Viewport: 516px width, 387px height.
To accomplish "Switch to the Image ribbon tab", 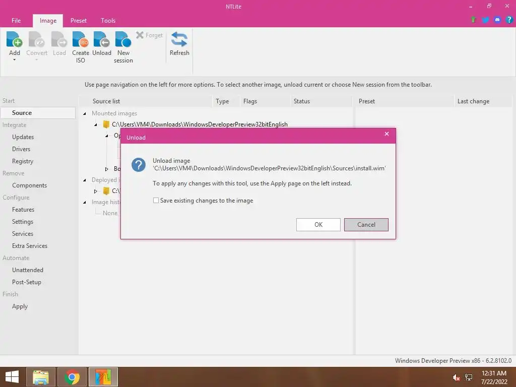I will coord(48,20).
